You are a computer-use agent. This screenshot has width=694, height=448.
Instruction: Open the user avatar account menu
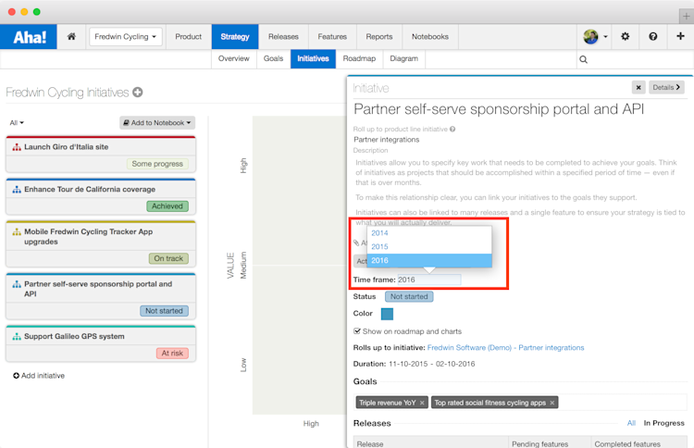click(594, 37)
